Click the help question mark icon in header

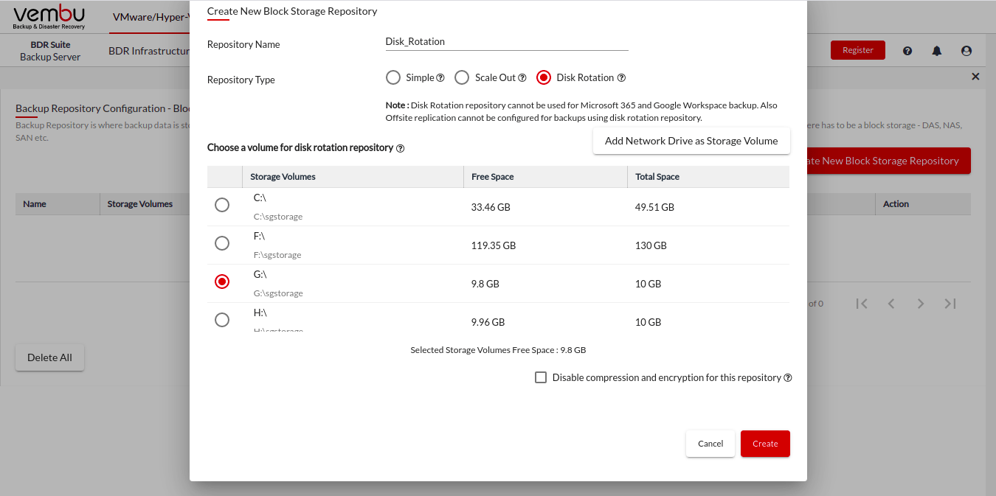(x=907, y=51)
